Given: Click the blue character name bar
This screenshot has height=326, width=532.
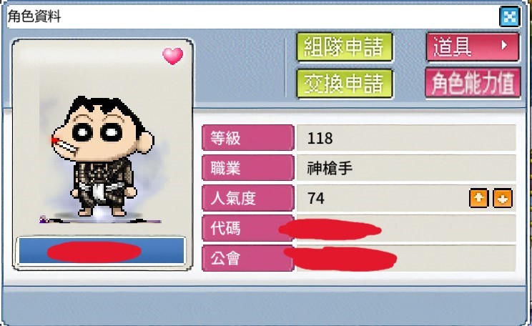Looking at the screenshot, I should pyautogui.click(x=102, y=251).
